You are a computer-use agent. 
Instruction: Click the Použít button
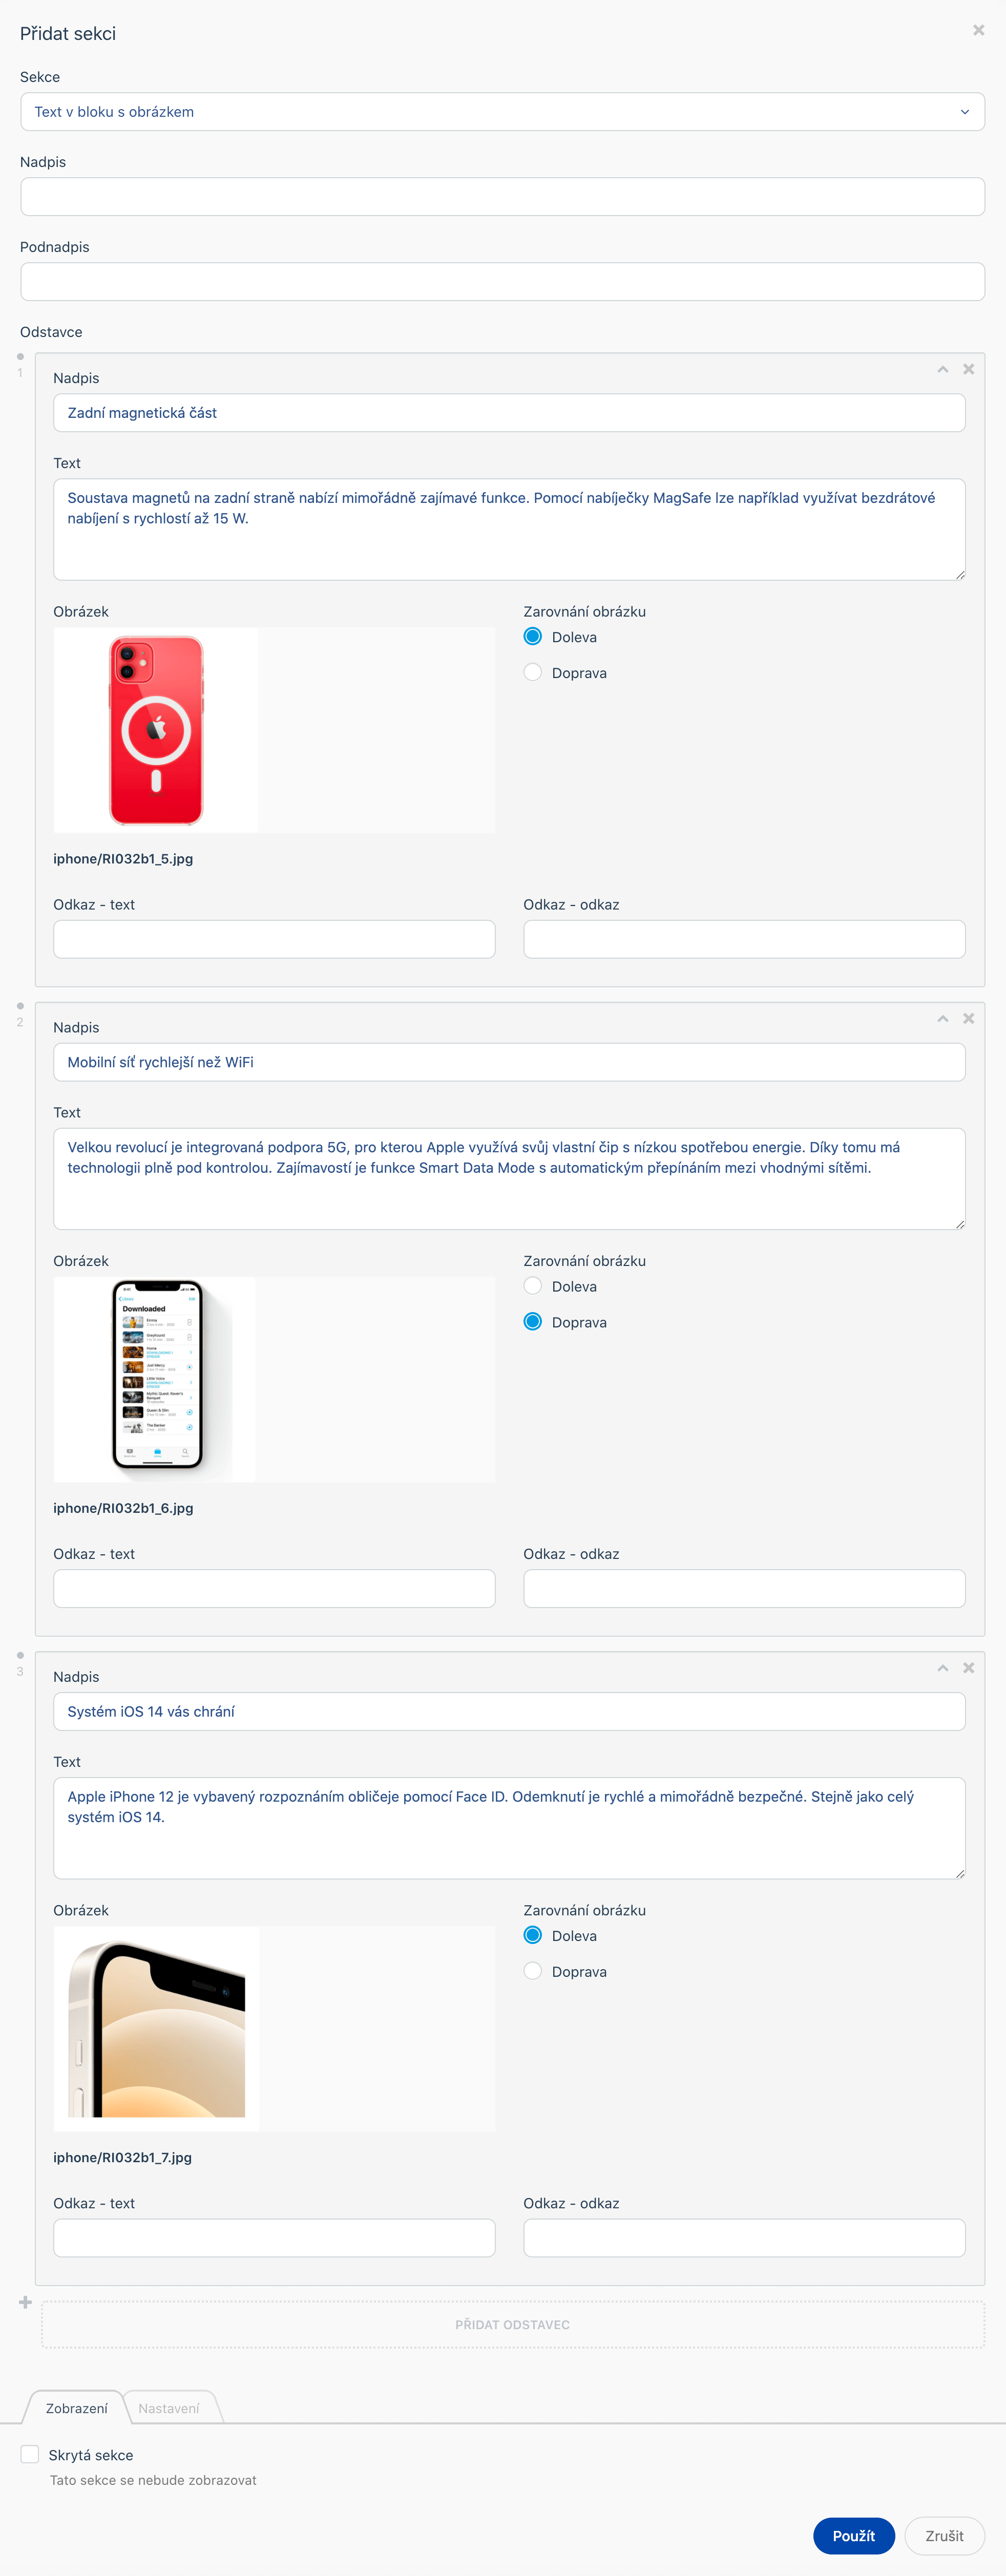853,2535
